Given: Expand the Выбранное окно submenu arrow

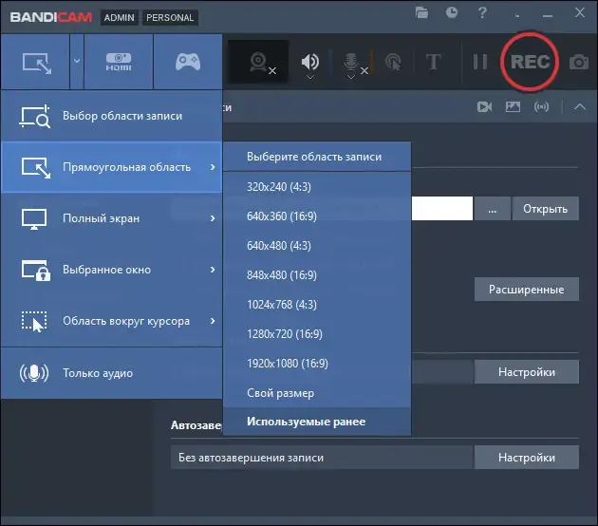Looking at the screenshot, I should pos(213,270).
